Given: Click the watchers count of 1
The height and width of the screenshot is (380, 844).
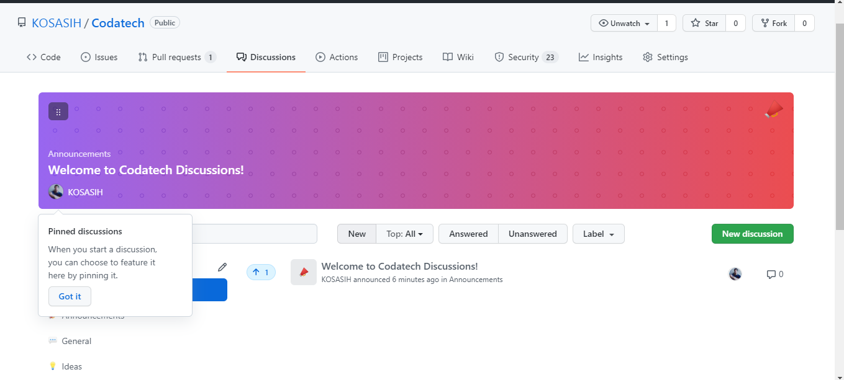Looking at the screenshot, I should click(x=666, y=23).
